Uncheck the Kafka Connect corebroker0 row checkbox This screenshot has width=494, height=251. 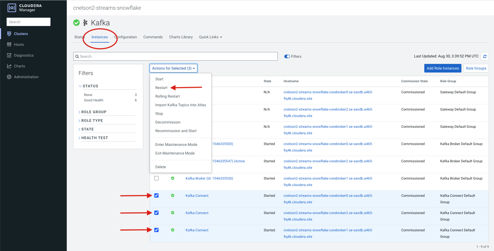tap(156, 195)
